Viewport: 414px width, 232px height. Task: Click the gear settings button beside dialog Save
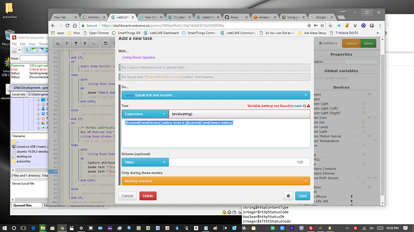pos(288,196)
